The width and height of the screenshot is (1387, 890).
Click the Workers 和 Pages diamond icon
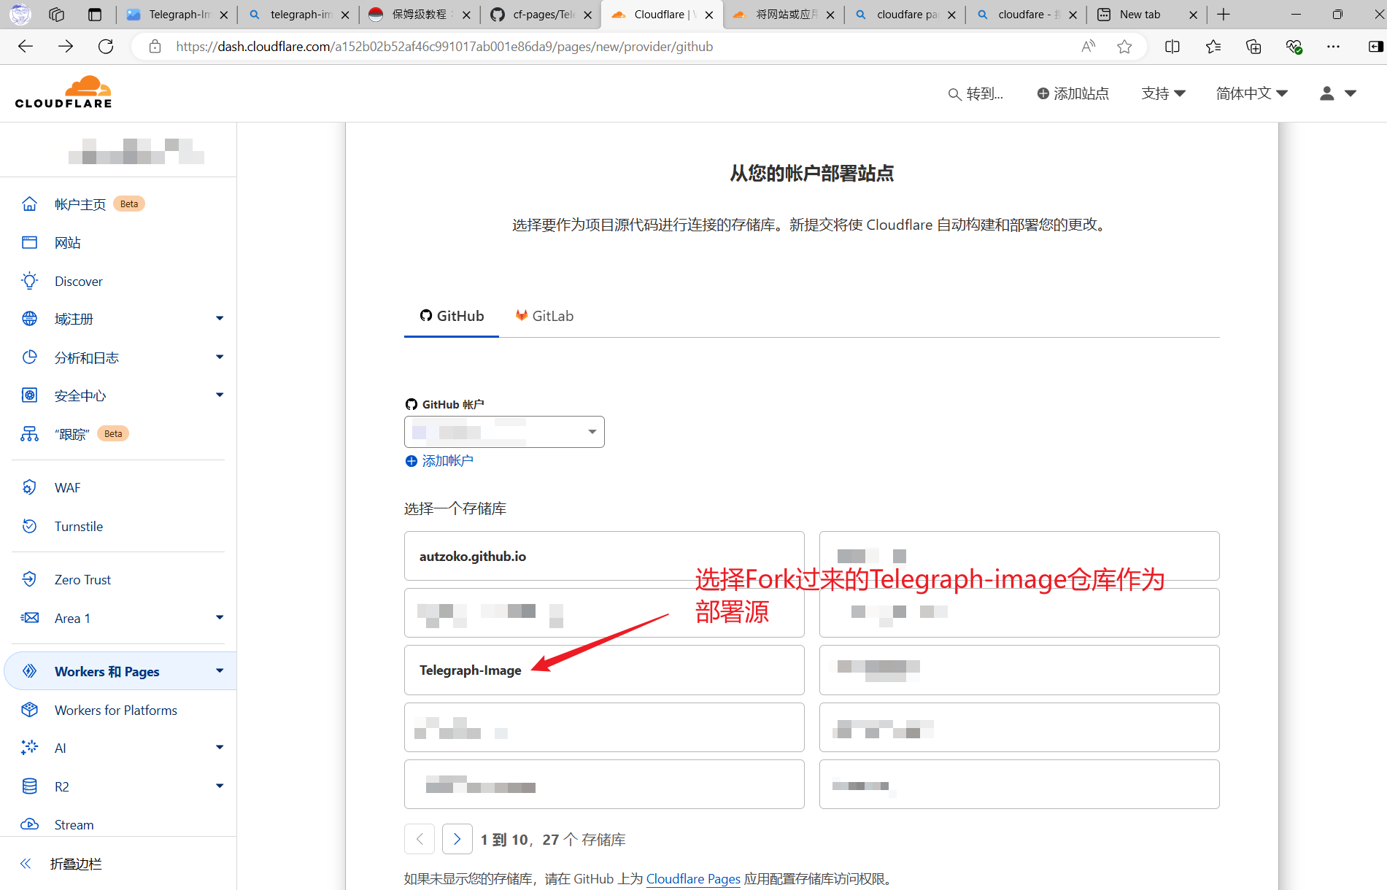(29, 671)
